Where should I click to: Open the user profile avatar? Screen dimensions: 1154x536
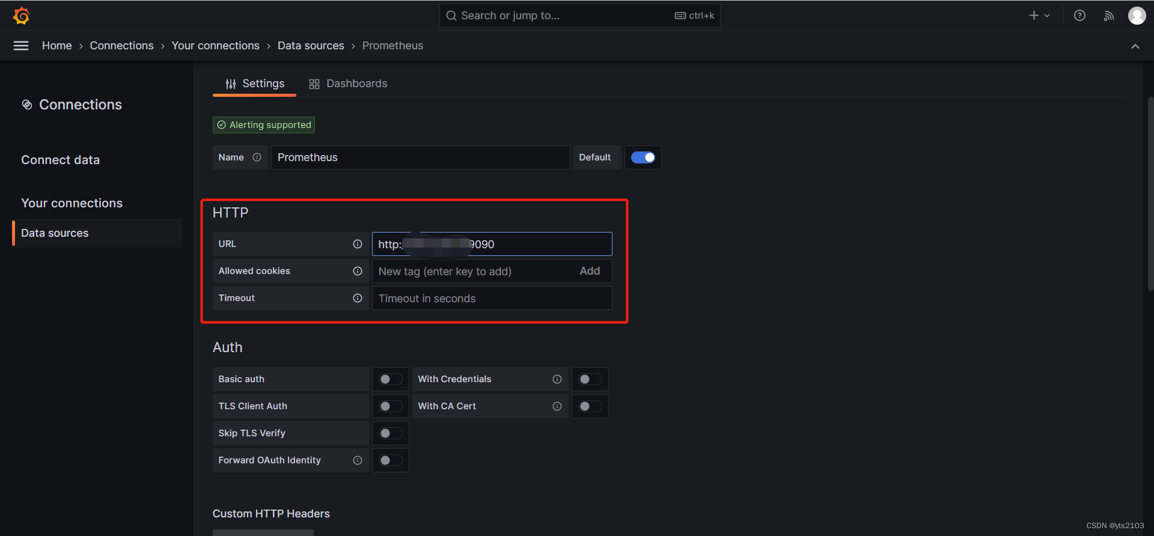click(x=1137, y=16)
